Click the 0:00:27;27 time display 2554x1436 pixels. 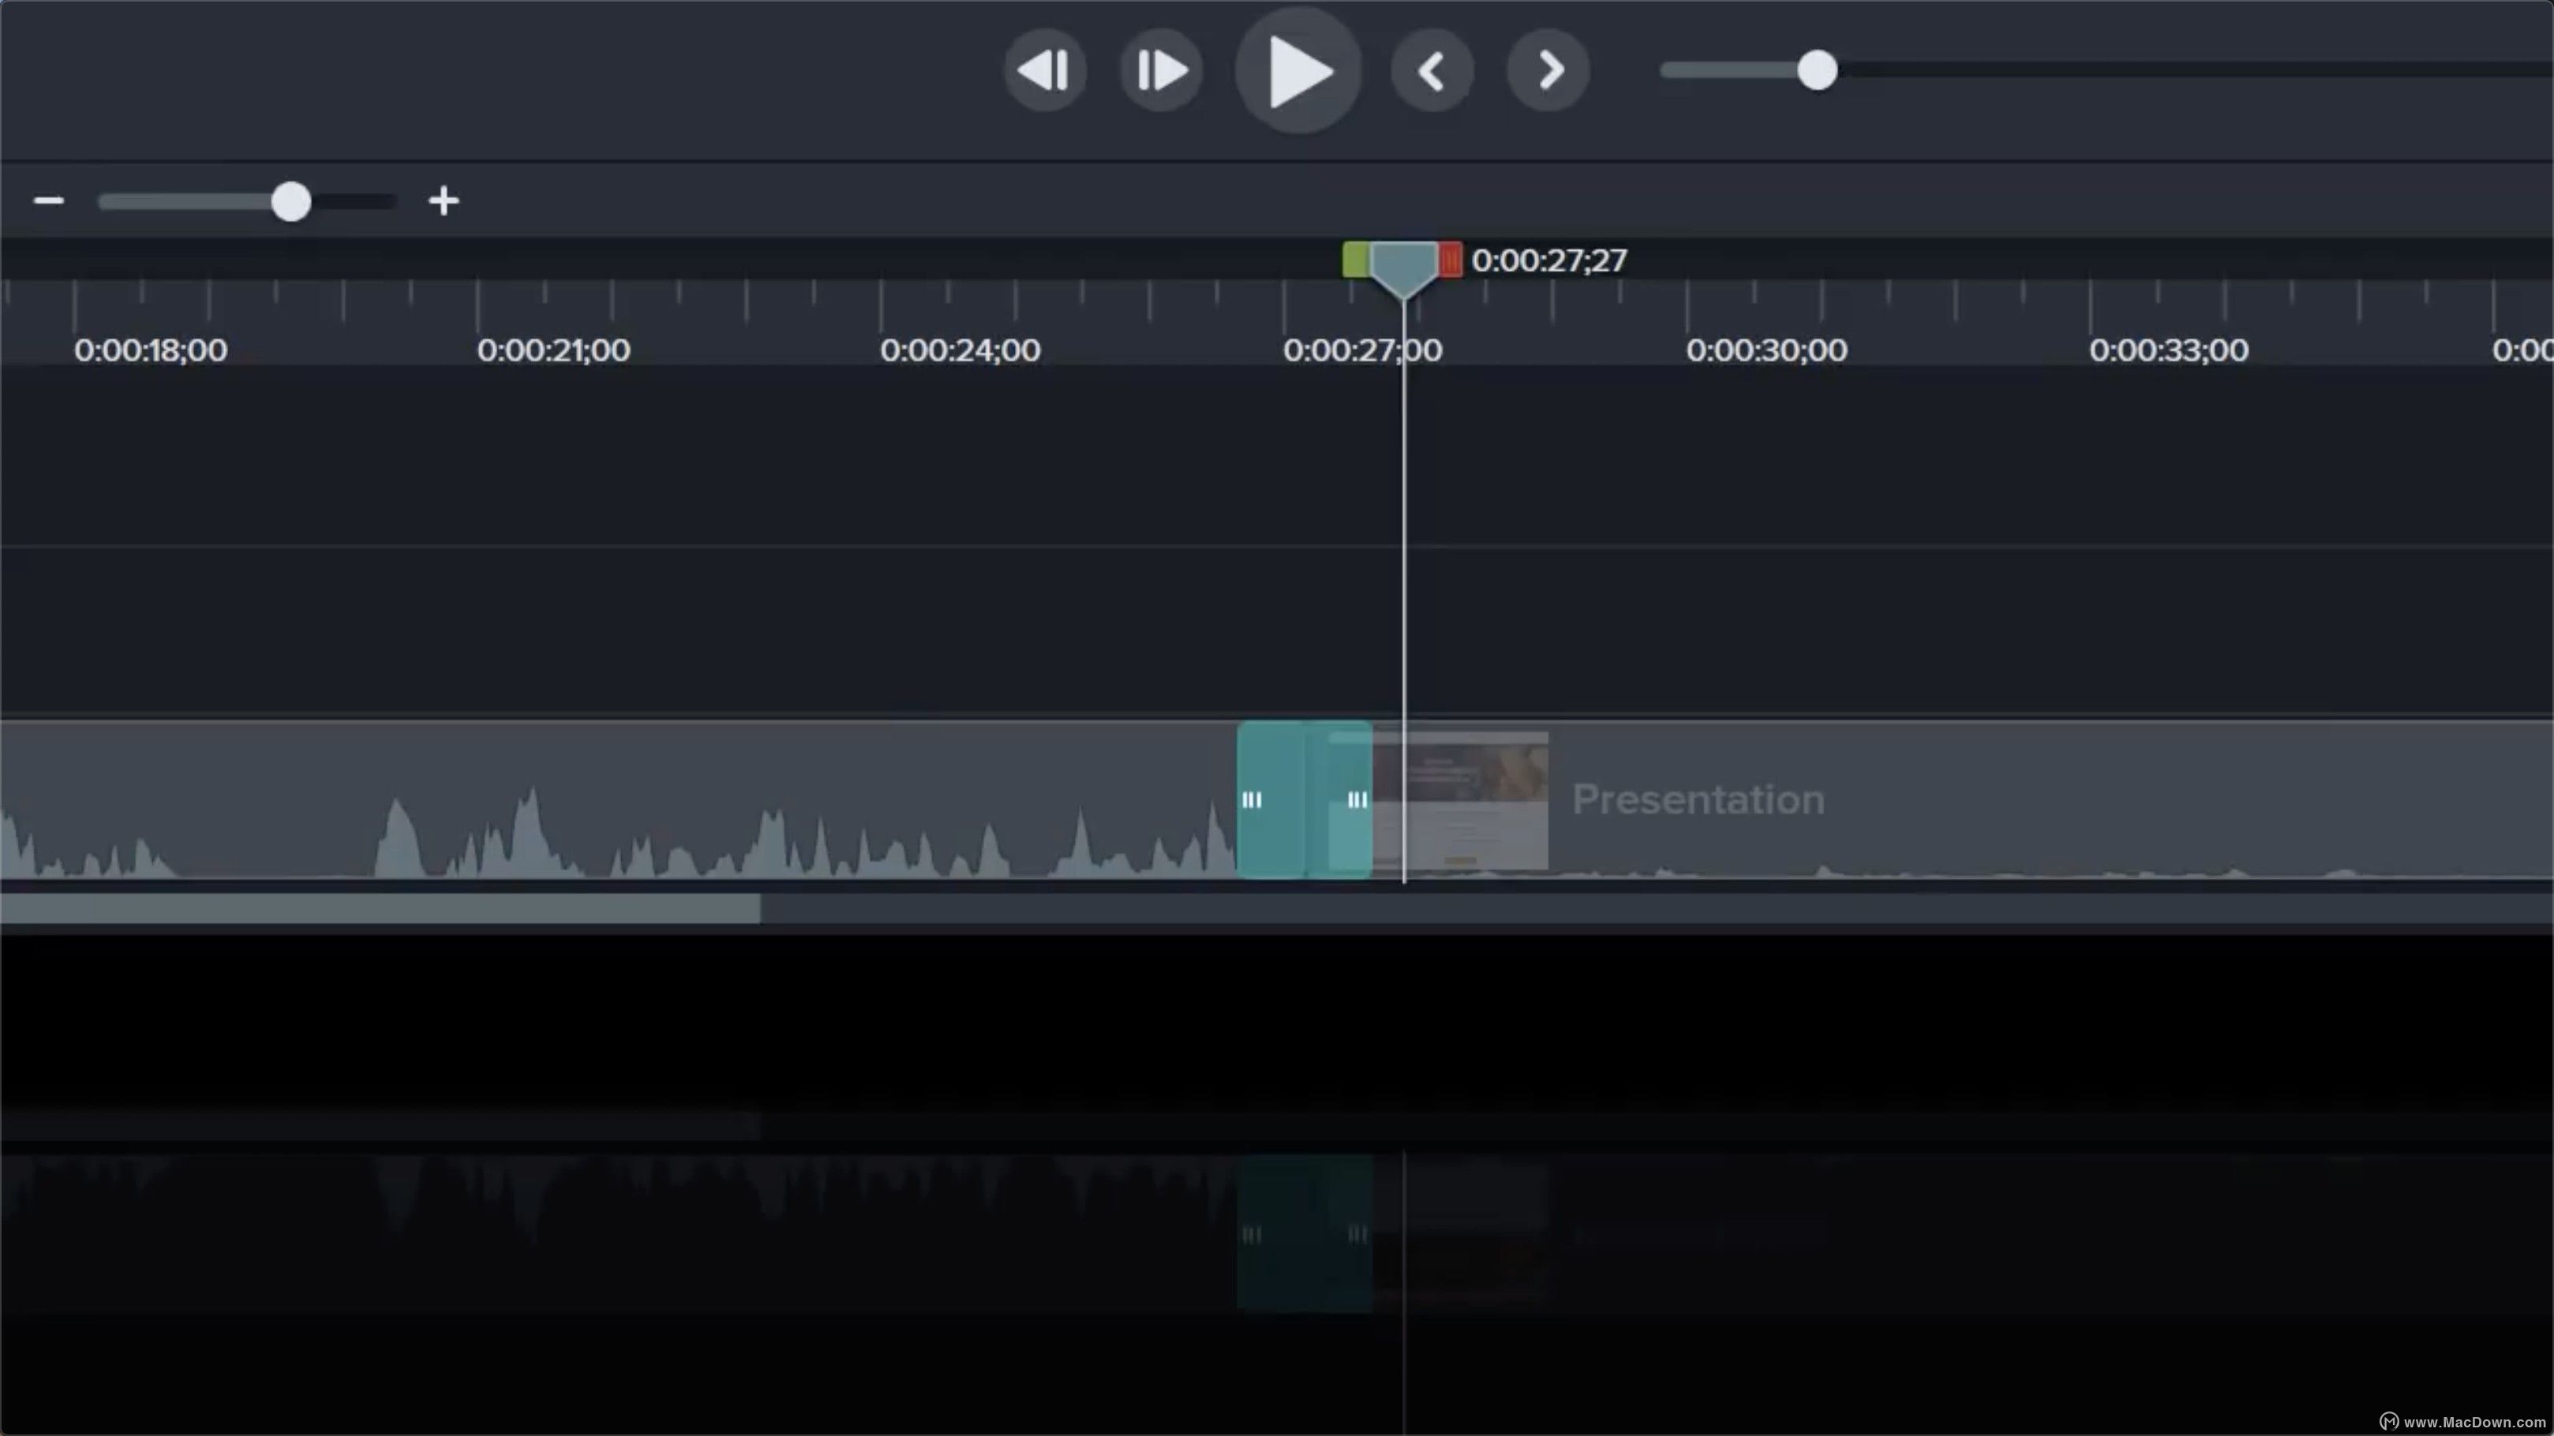1549,260
